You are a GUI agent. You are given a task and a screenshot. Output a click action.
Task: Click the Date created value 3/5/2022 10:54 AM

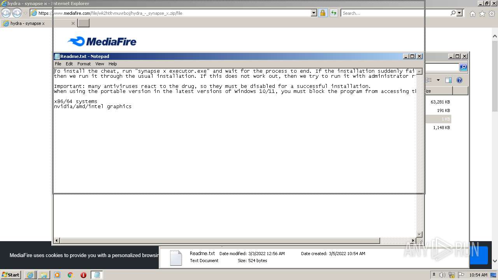point(347,254)
